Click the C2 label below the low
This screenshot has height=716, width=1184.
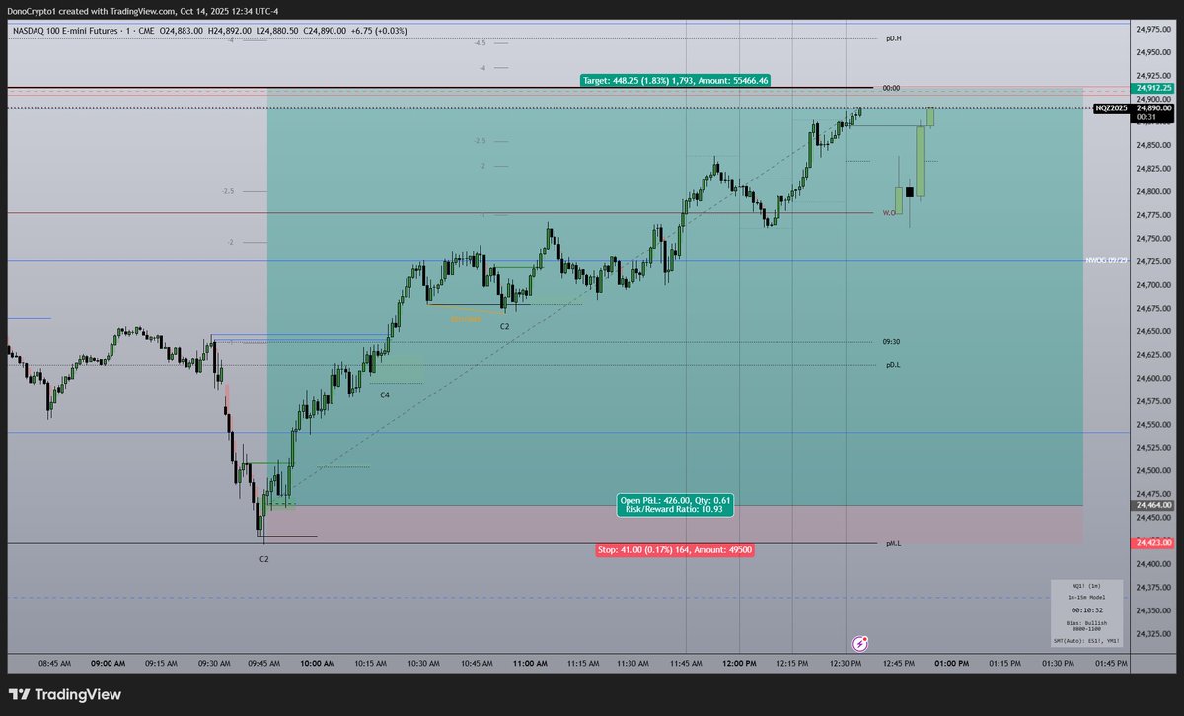pos(263,559)
